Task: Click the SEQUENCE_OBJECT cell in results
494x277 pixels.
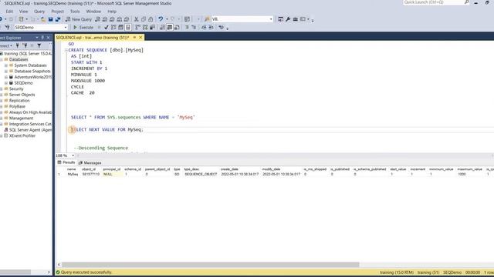Action: point(201,174)
